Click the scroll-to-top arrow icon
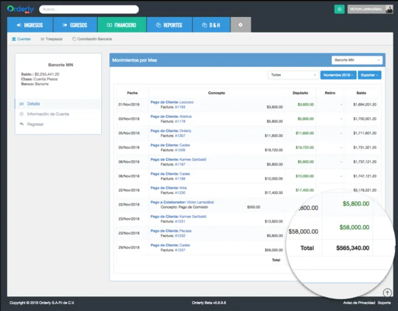Screen dimensions: 398x311 pos(387,293)
